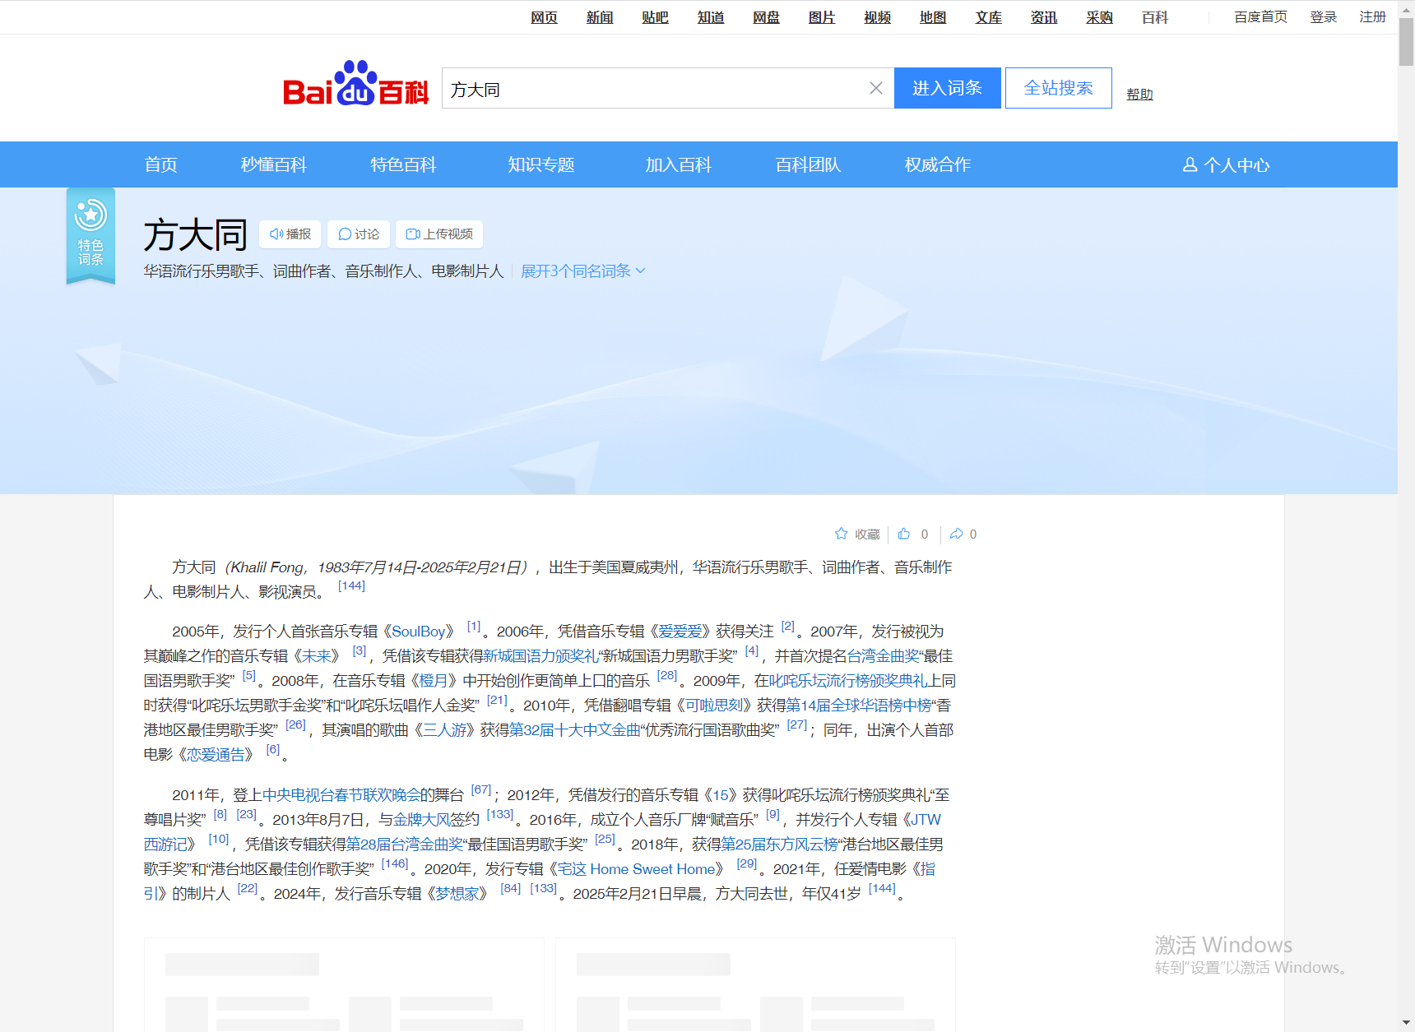1415x1032 pixels.
Task: Open the 三人游 song link
Action: 445,730
